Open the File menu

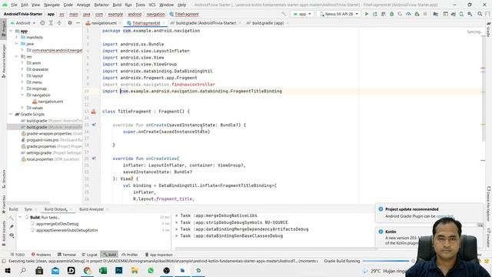(14, 5)
